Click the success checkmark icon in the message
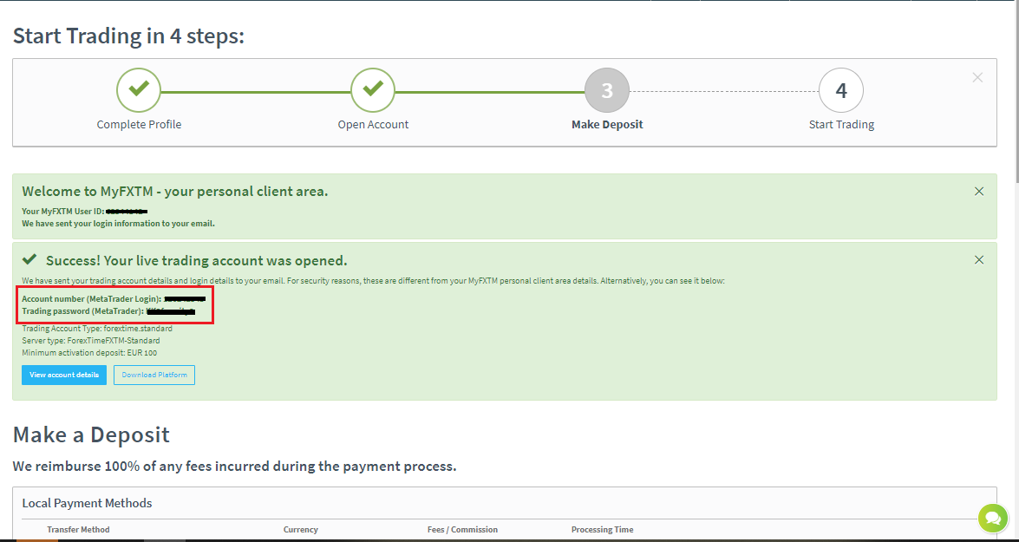The width and height of the screenshot is (1019, 542). pos(29,260)
